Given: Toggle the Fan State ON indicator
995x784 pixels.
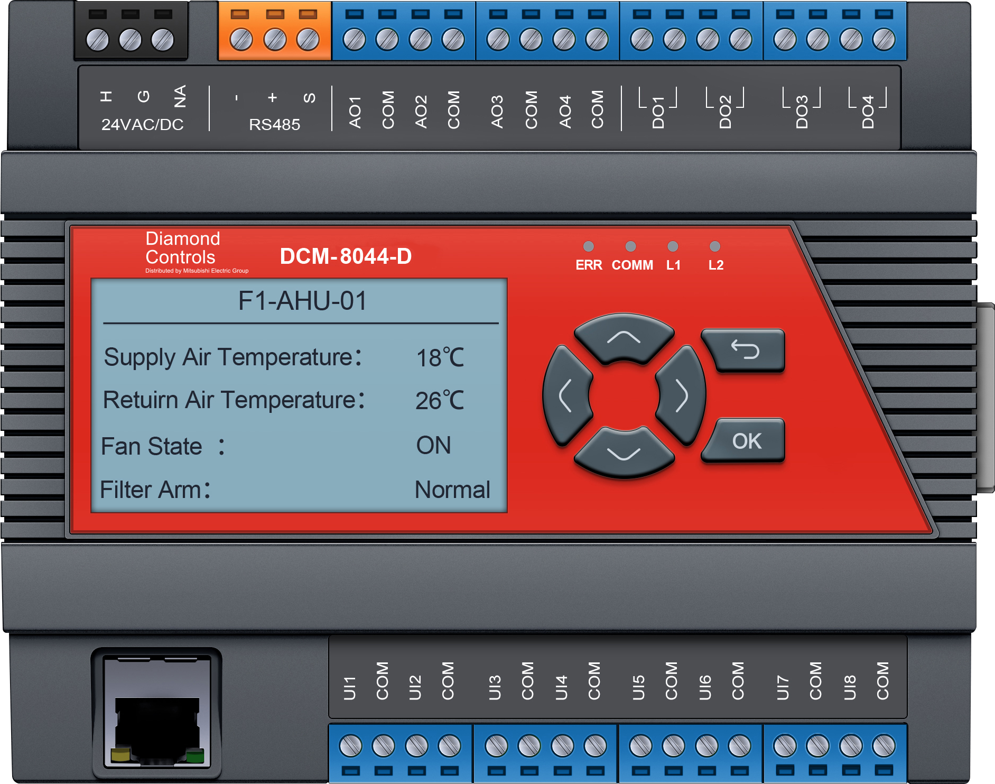Looking at the screenshot, I should (x=433, y=446).
